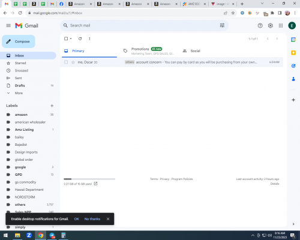The height and width of the screenshot is (240, 300).
Task: Open the Program Policies link
Action: 182,179
